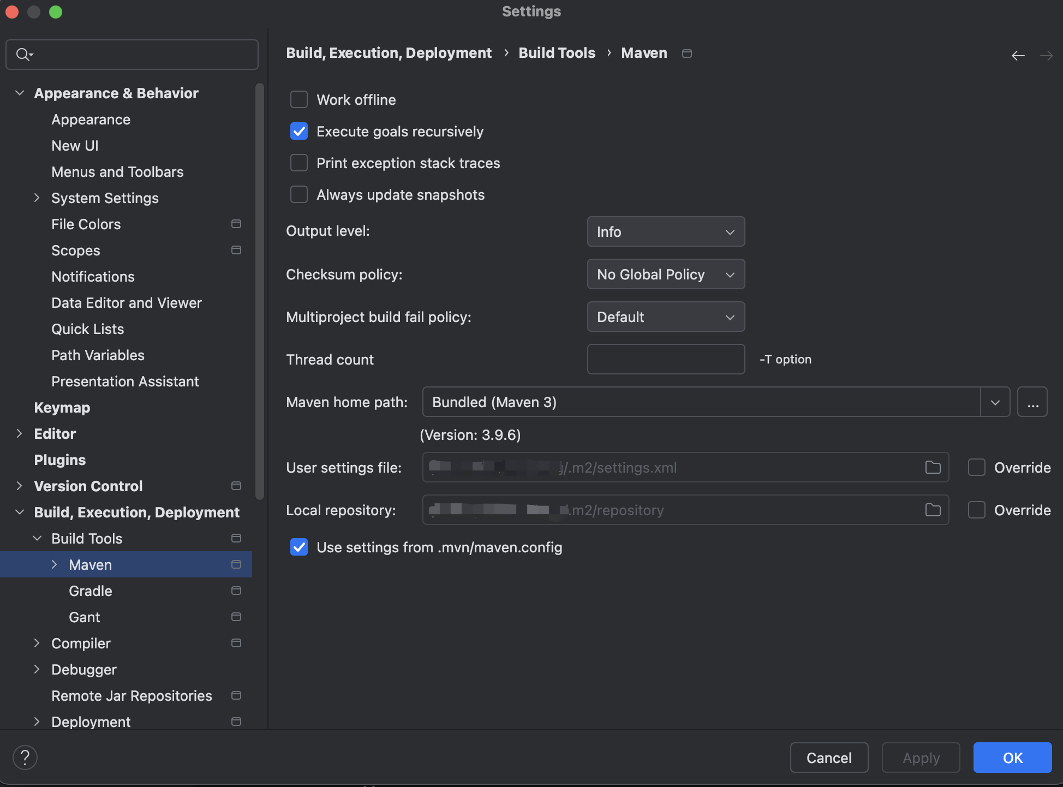Screen dimensions: 1063x787
Task: Click the project icon next to Gant
Action: 236,617
